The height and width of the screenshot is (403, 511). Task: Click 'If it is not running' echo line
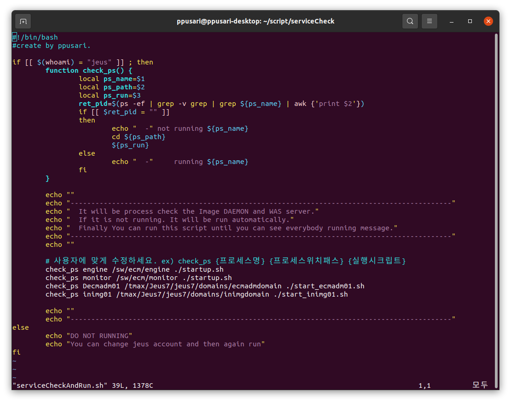click(170, 220)
